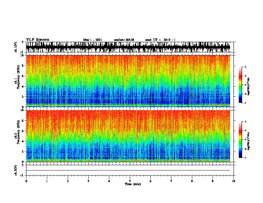Click the ch.1 PSD color scale bar
Viewport: 263px width, 203px height.
240,85
